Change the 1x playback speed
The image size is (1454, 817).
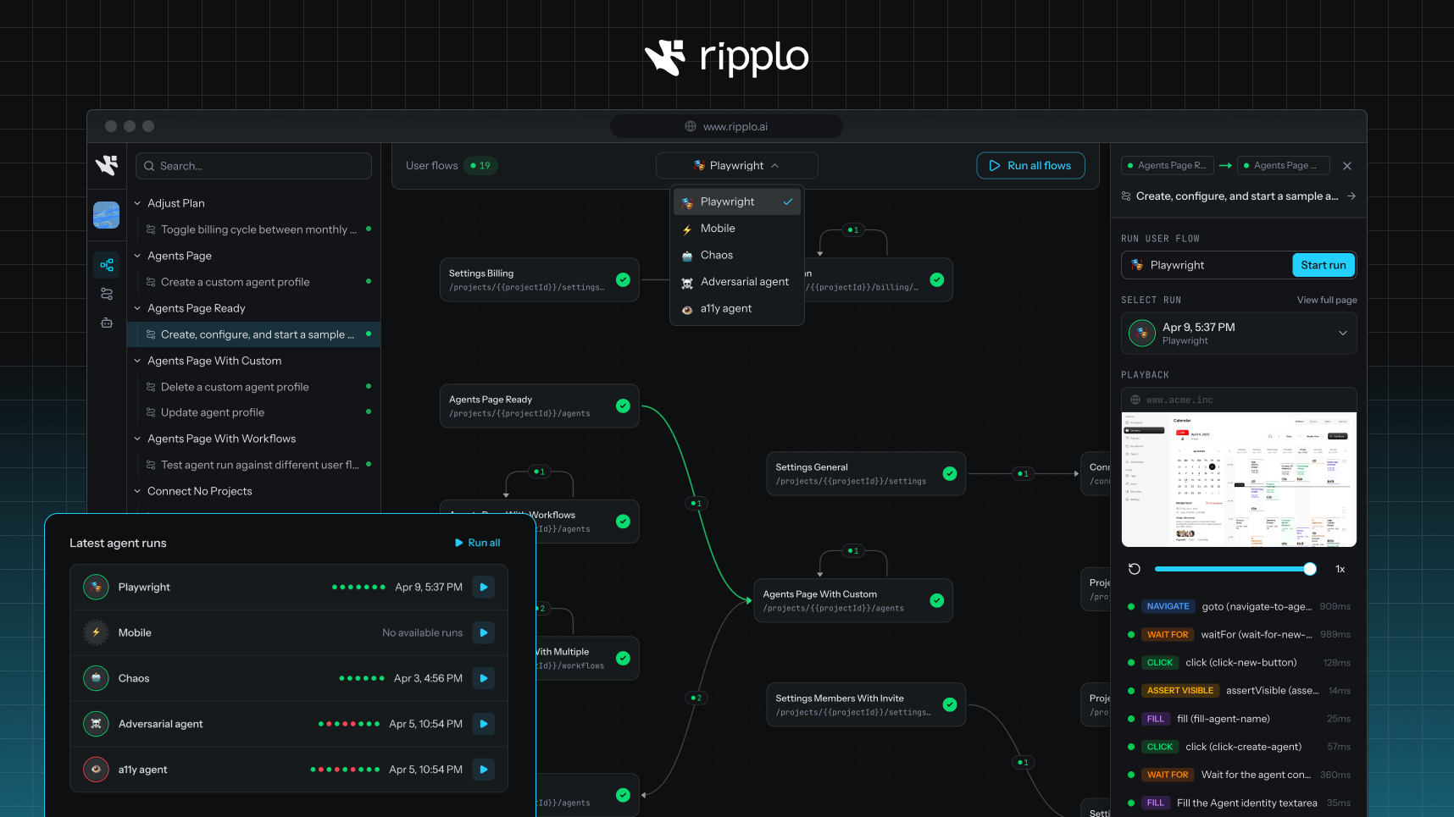coord(1340,569)
